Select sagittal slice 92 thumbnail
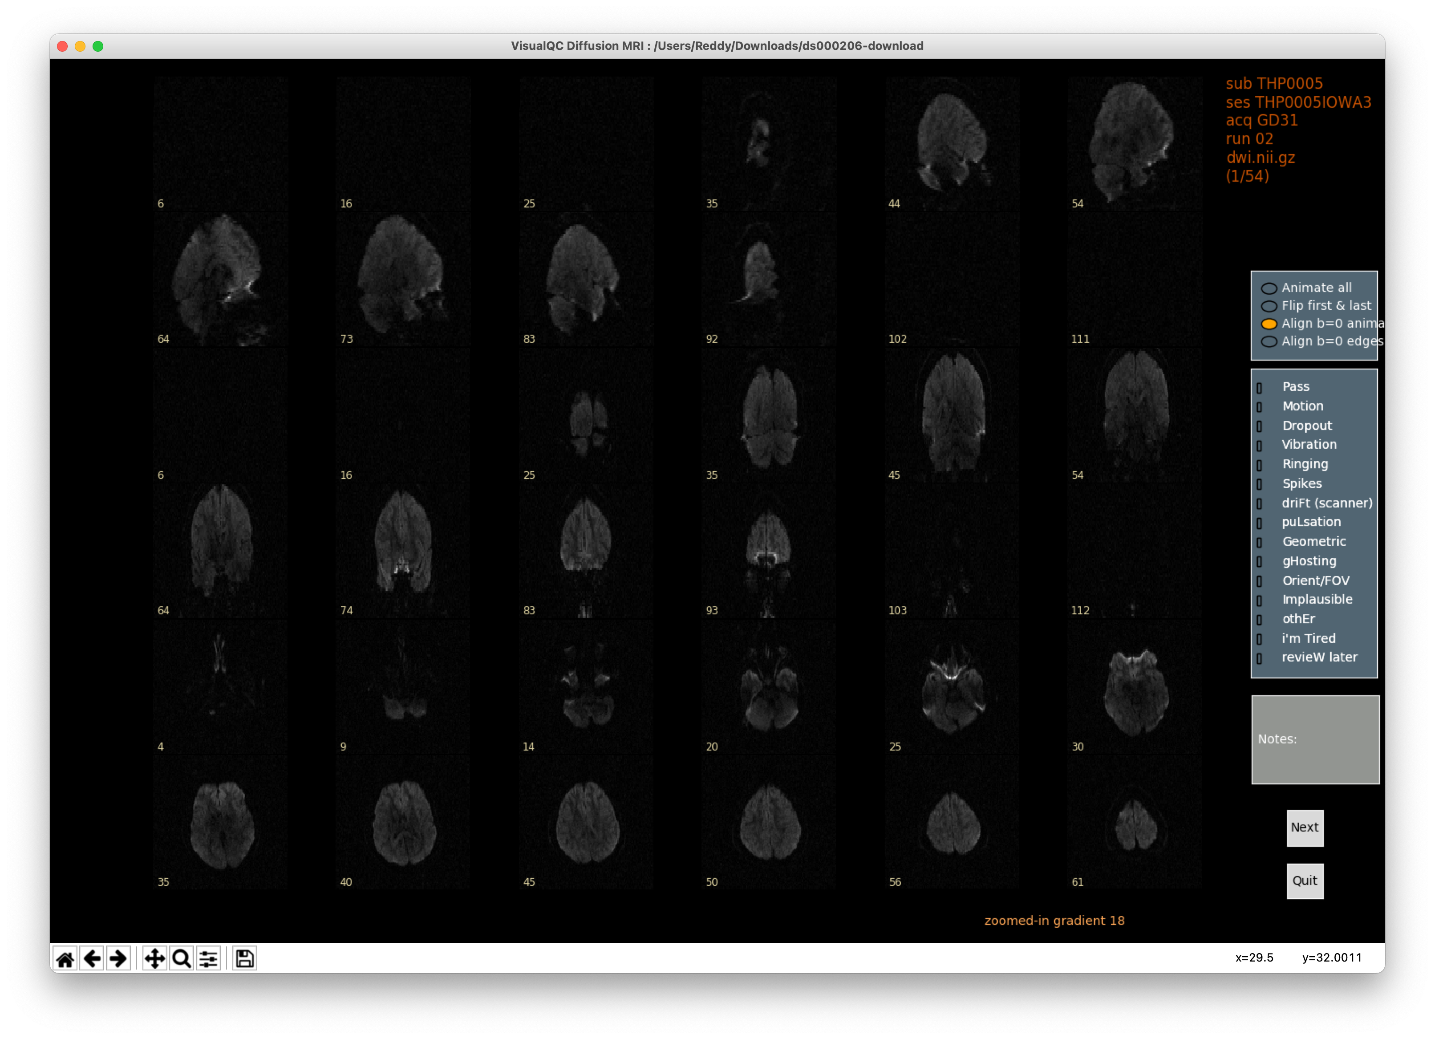 770,279
